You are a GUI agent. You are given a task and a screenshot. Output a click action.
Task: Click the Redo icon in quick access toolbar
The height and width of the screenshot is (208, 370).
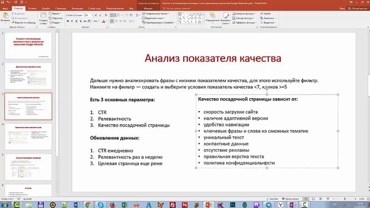point(16,2)
